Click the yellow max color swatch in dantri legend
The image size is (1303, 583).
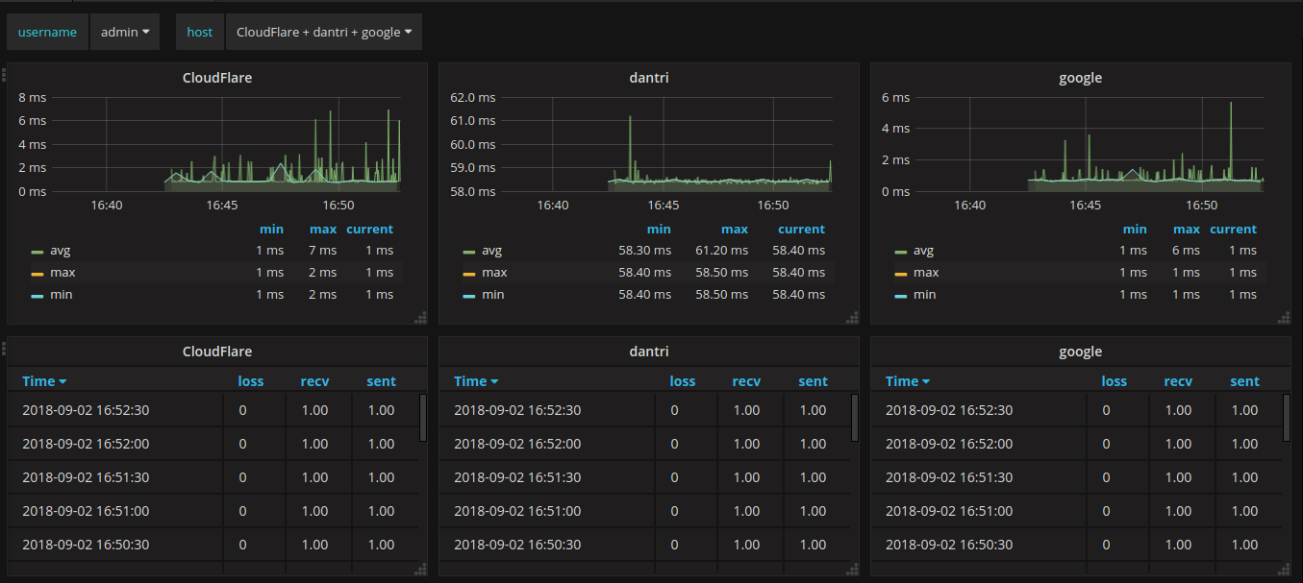click(x=469, y=274)
